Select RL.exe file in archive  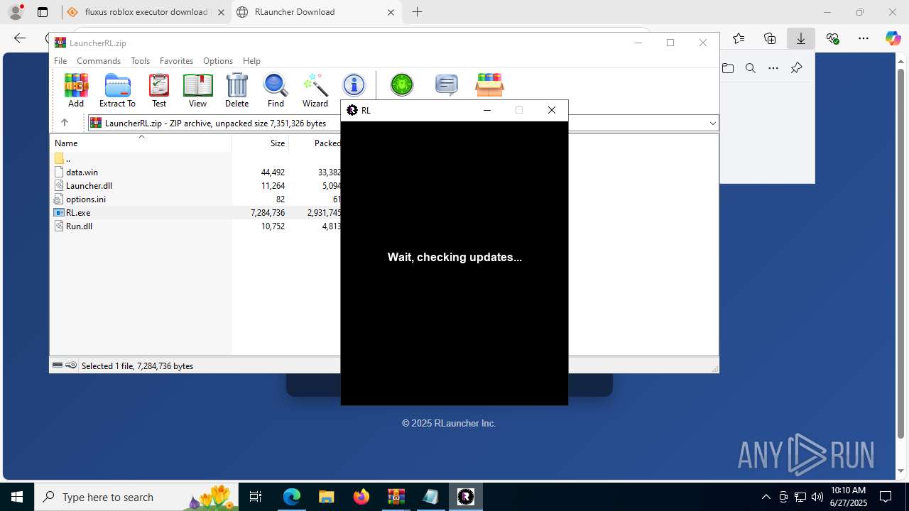195,212
